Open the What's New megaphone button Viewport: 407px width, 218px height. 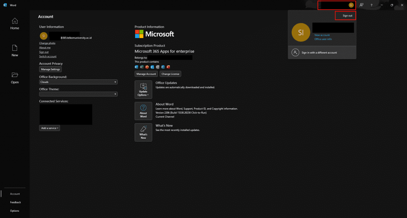[143, 132]
